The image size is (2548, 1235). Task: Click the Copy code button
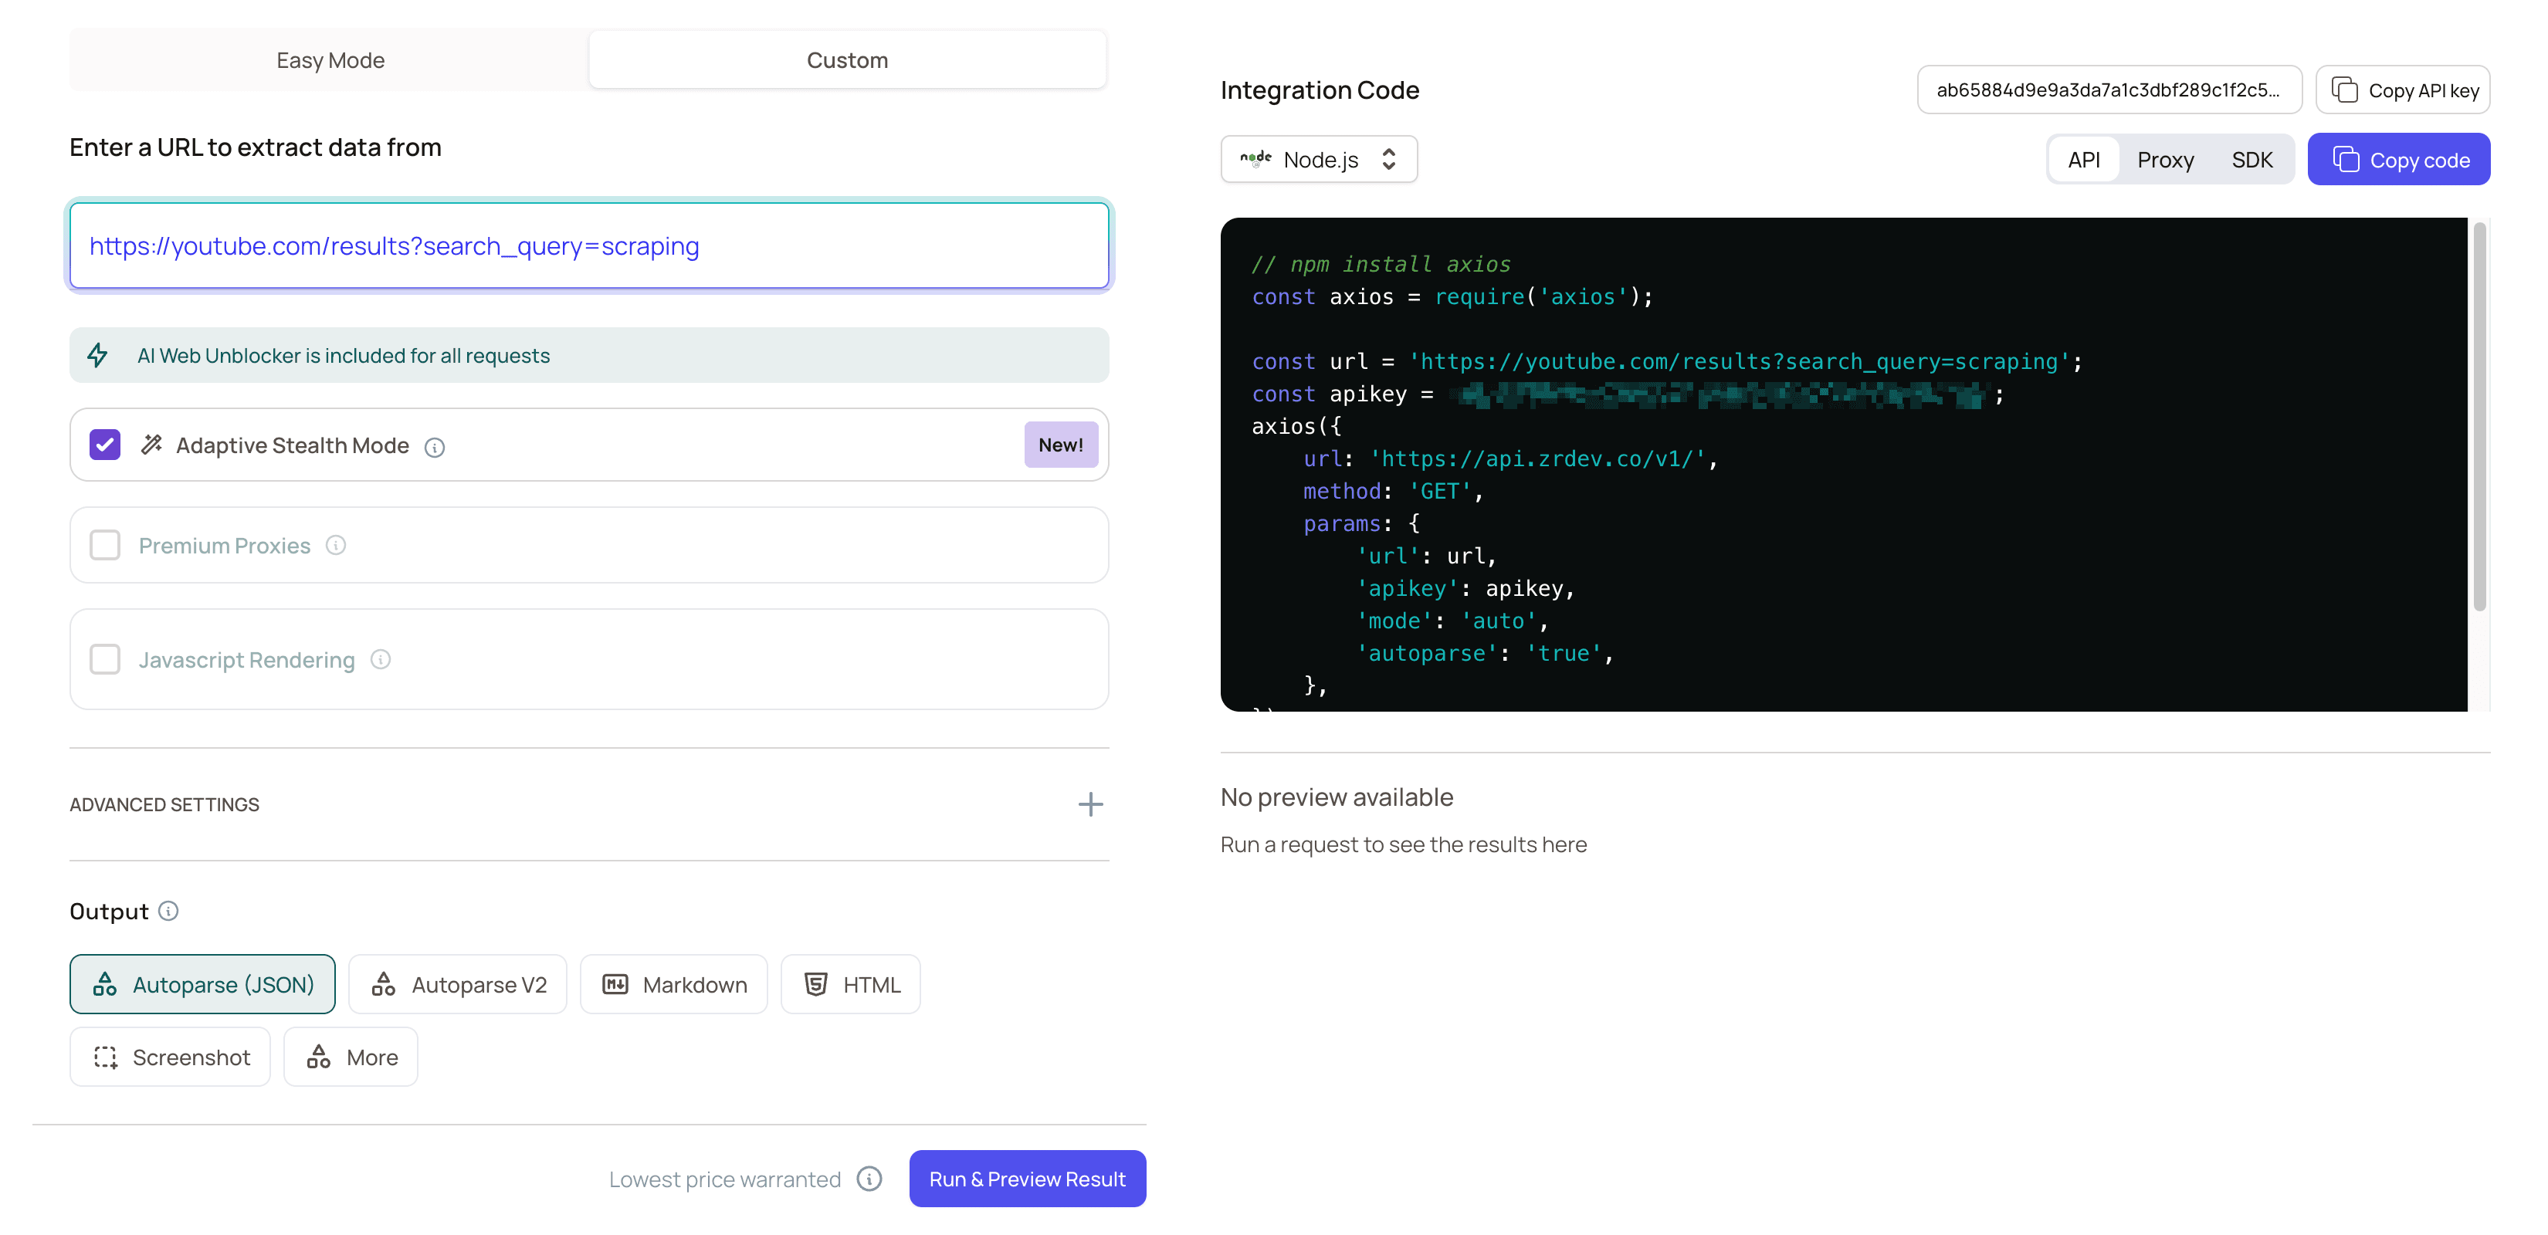[2399, 159]
